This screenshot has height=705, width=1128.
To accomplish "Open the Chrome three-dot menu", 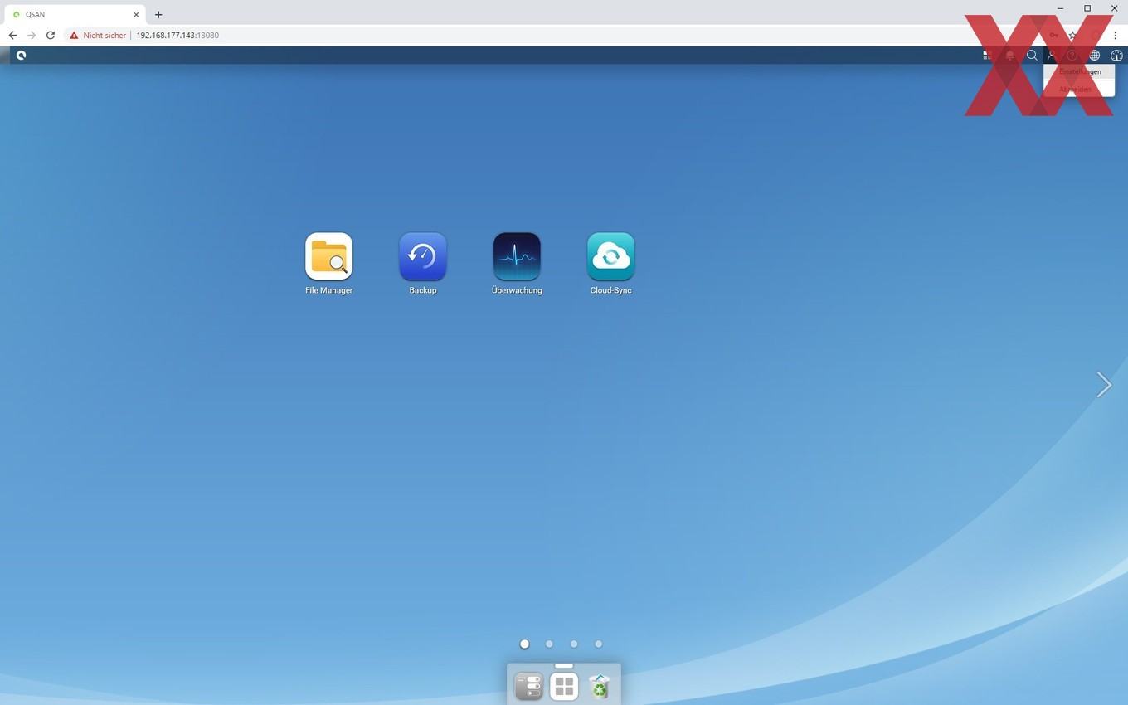I will point(1115,36).
